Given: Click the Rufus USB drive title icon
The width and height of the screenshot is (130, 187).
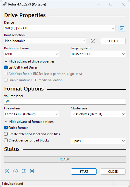Looking at the screenshot, I should 5,4.
